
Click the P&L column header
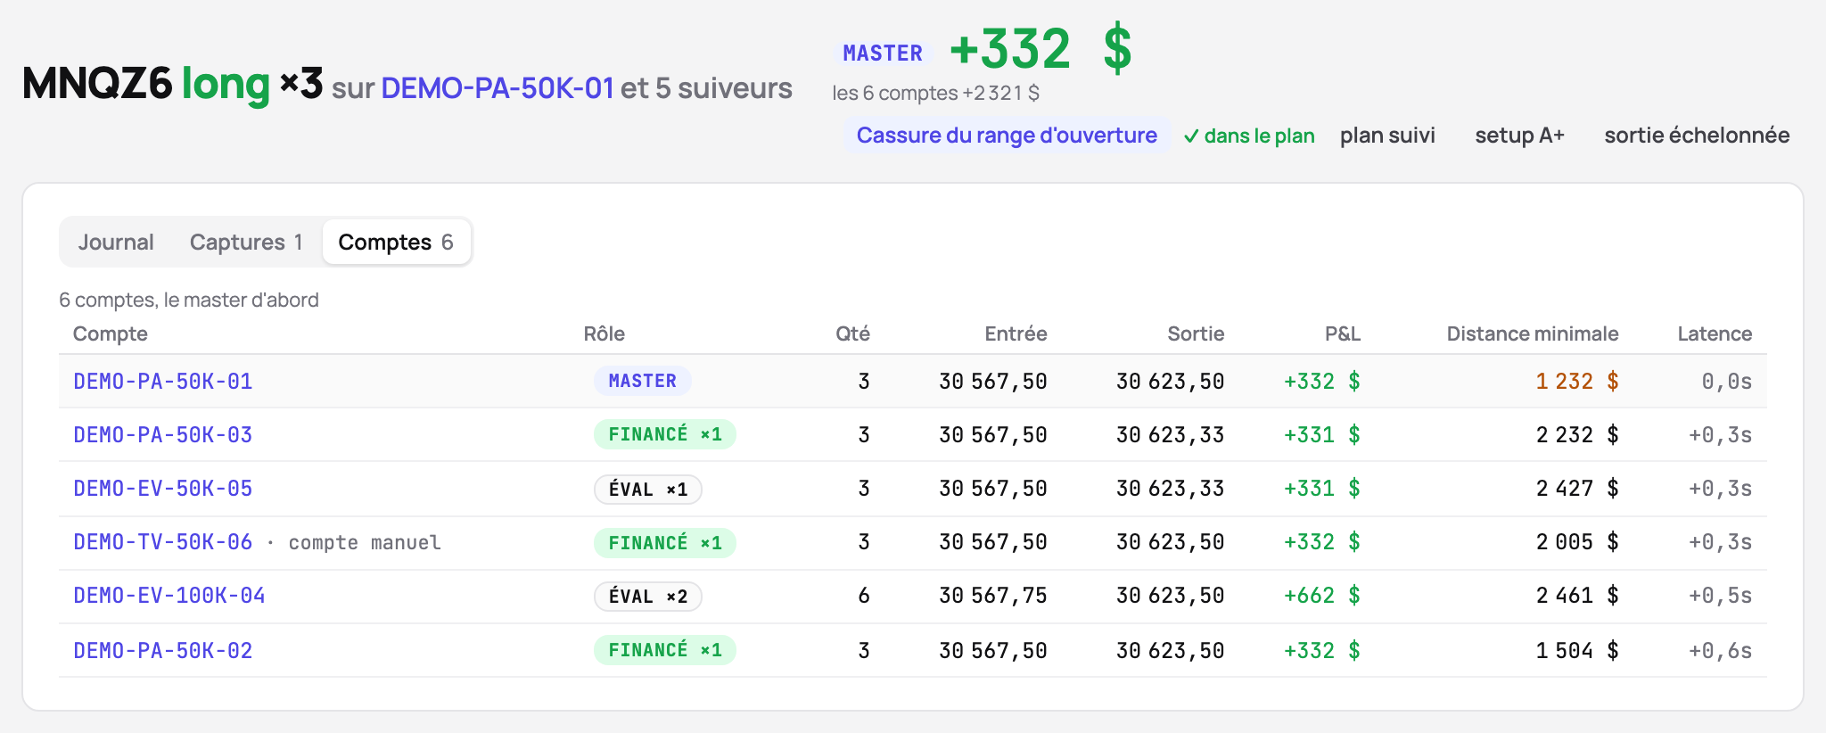tap(1343, 334)
